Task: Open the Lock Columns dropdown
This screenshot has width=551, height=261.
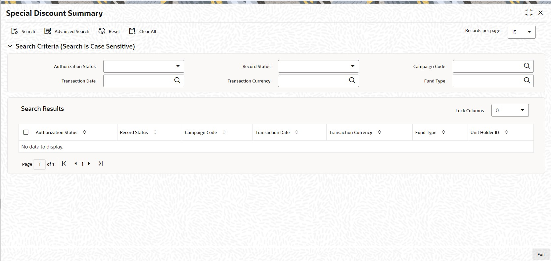Action: (510, 111)
